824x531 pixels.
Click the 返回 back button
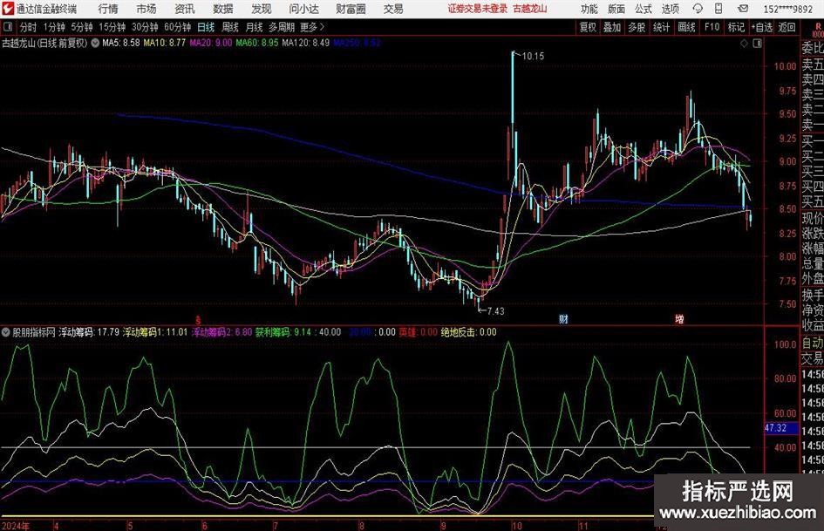click(x=787, y=27)
